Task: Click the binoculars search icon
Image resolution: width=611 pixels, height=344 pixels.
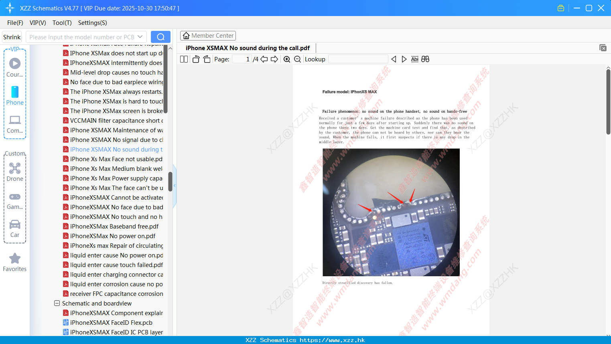Action: (x=425, y=59)
